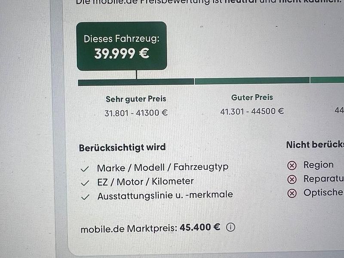The width and height of the screenshot is (344, 258).
Task: Click the Ausstattungslinie u. -merkmale entry
Action: [x=165, y=195]
